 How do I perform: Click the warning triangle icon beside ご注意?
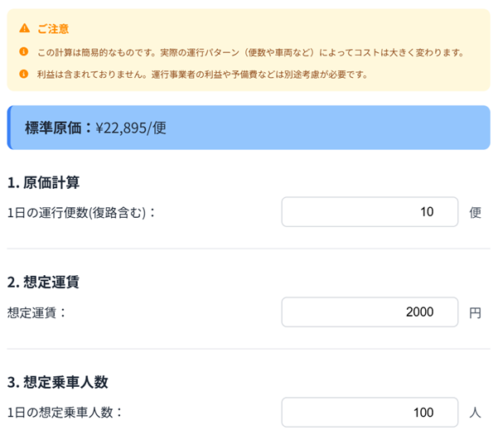24,28
